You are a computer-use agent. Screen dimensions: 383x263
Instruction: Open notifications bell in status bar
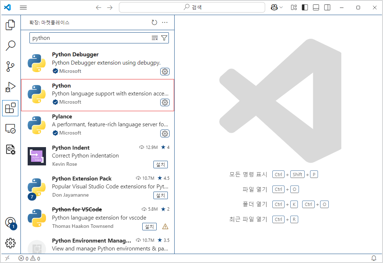coord(374,258)
